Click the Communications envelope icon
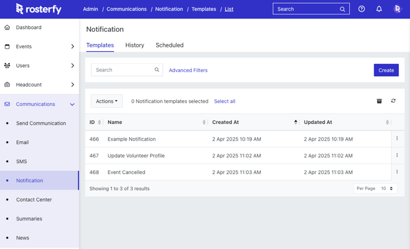This screenshot has height=249, width=410. point(7,104)
